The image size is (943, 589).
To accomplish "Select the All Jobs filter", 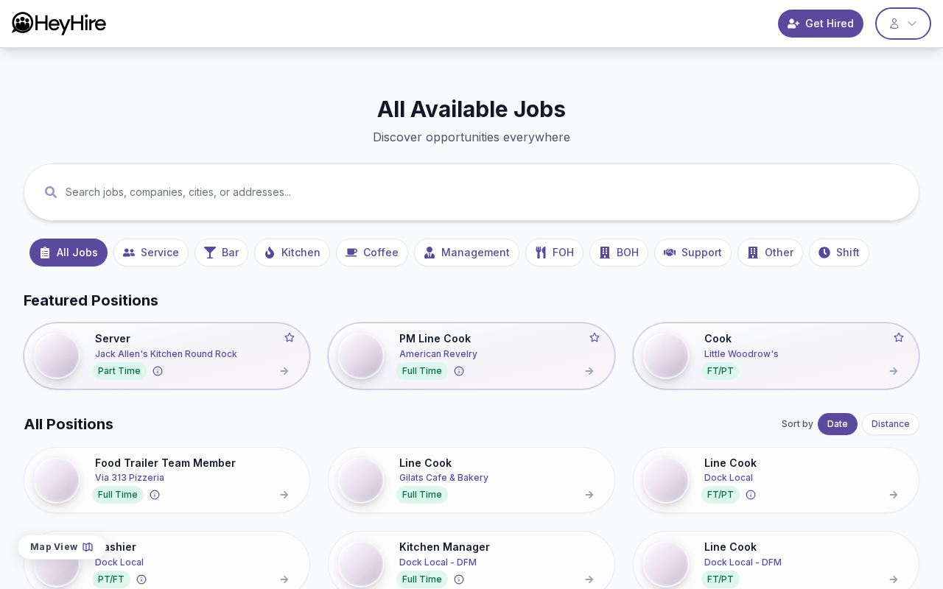I will pos(69,253).
